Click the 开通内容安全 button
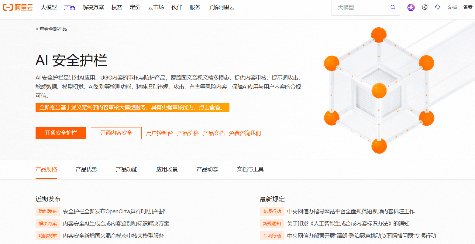475x244 pixels. (116, 133)
